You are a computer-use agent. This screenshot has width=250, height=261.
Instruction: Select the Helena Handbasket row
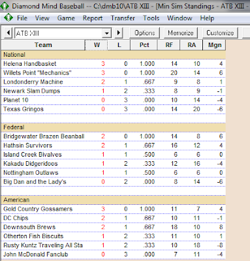click(x=114, y=64)
